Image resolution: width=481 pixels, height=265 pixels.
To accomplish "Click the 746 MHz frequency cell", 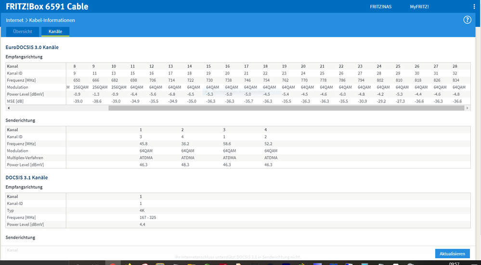I will (x=247, y=80).
